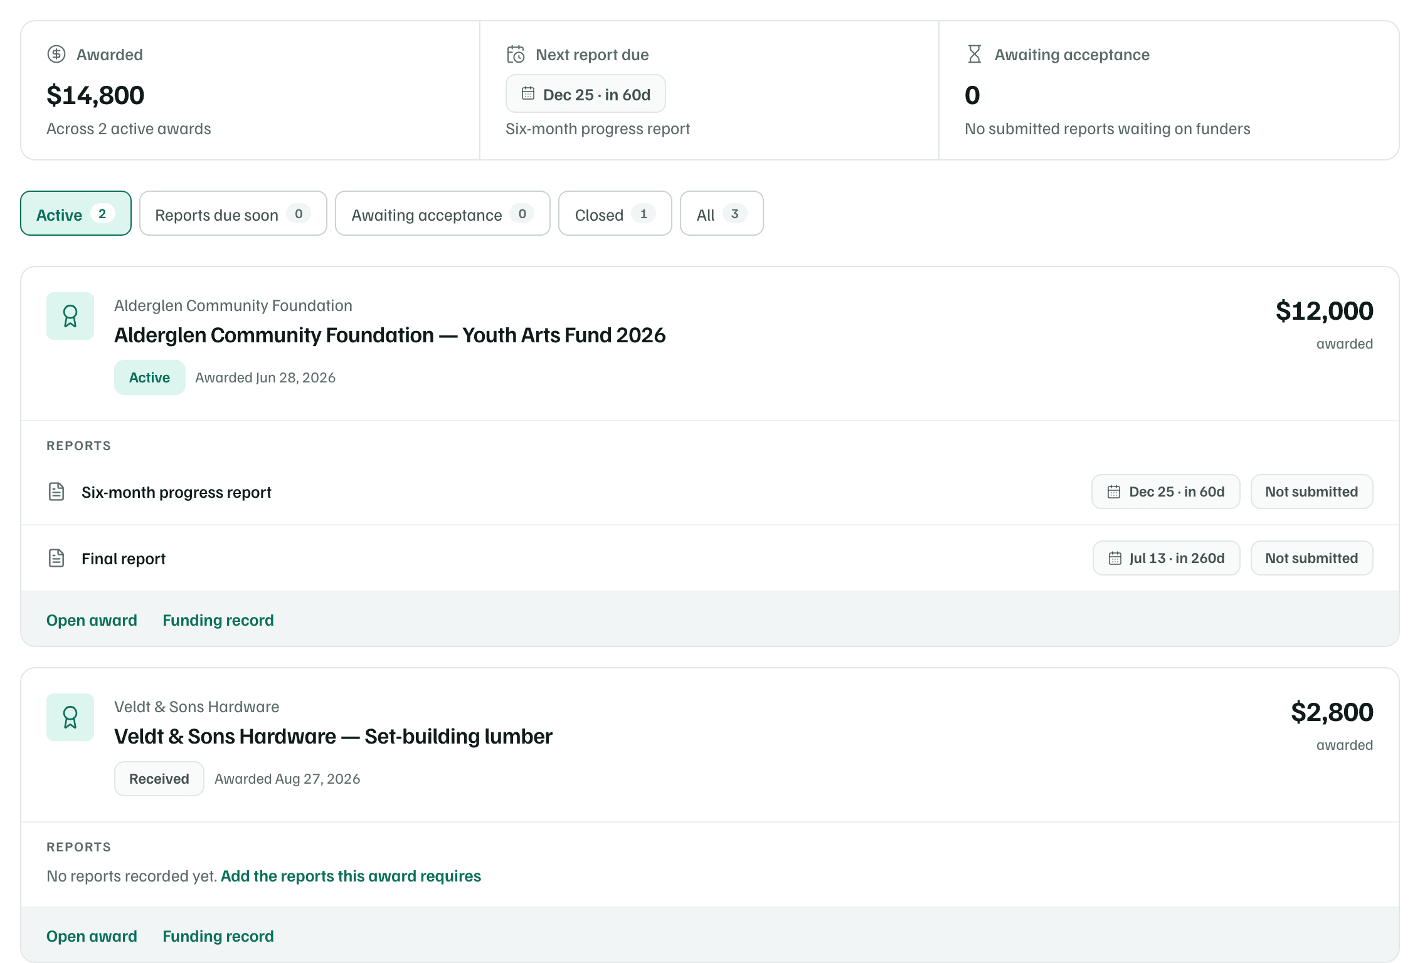View the All awards tab
The image size is (1420, 963).
pos(722,213)
